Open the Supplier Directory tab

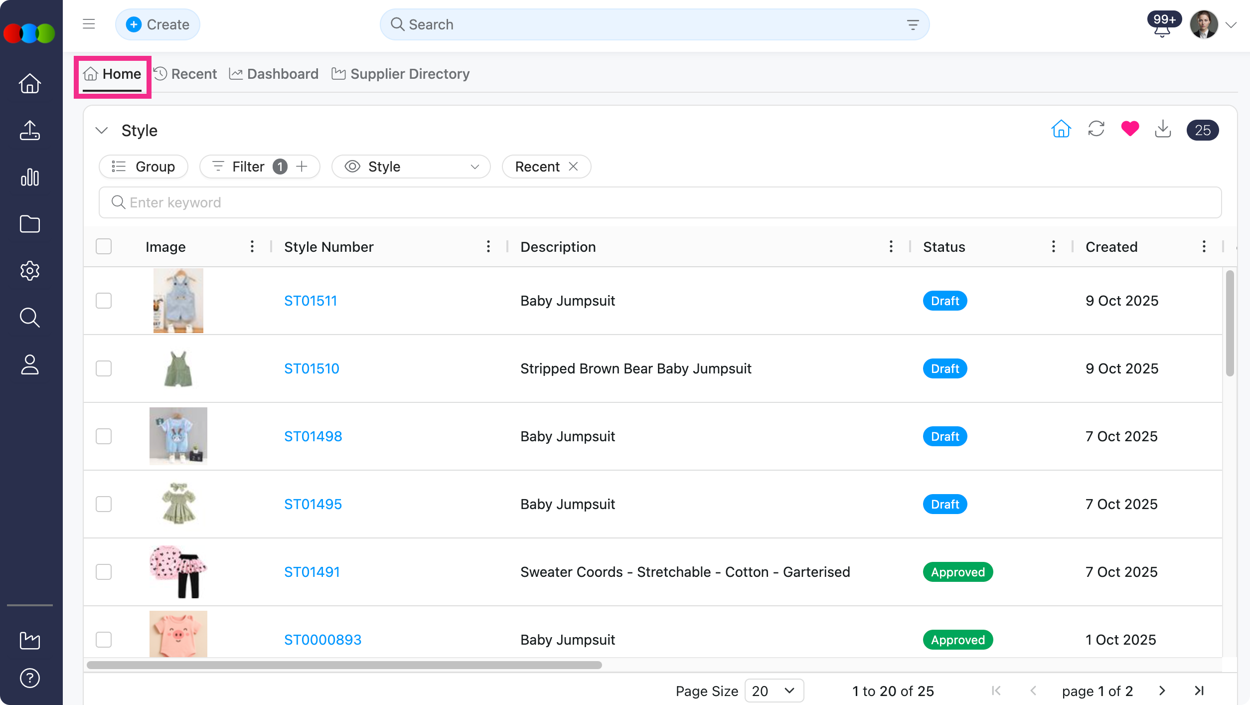click(401, 74)
